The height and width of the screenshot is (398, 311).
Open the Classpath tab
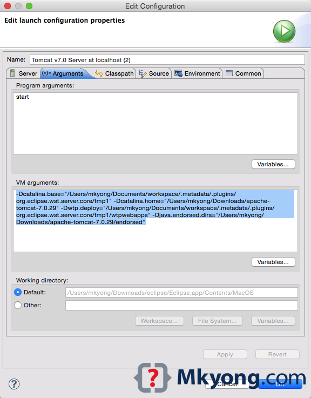[114, 73]
